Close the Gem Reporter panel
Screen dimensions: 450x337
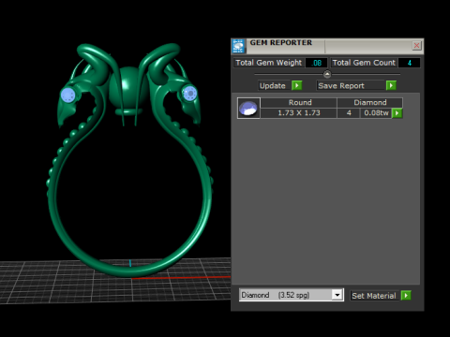[x=416, y=46]
